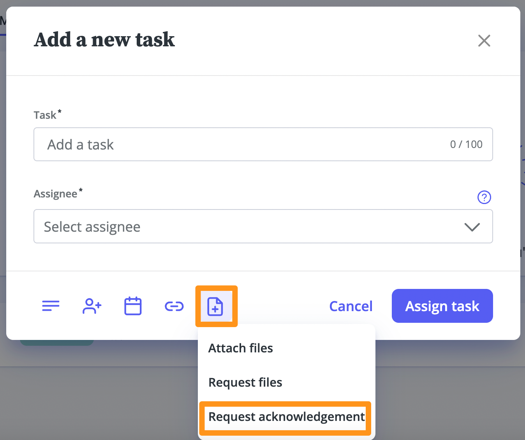Close the Add a new task dialog

(x=484, y=40)
